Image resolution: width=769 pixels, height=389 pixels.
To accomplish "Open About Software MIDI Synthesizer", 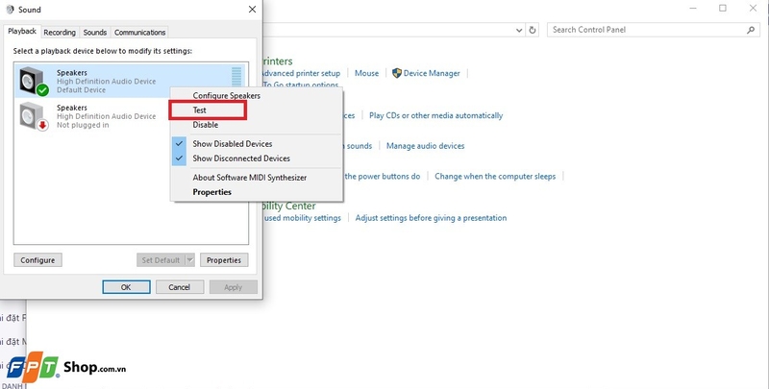I will [x=249, y=178].
